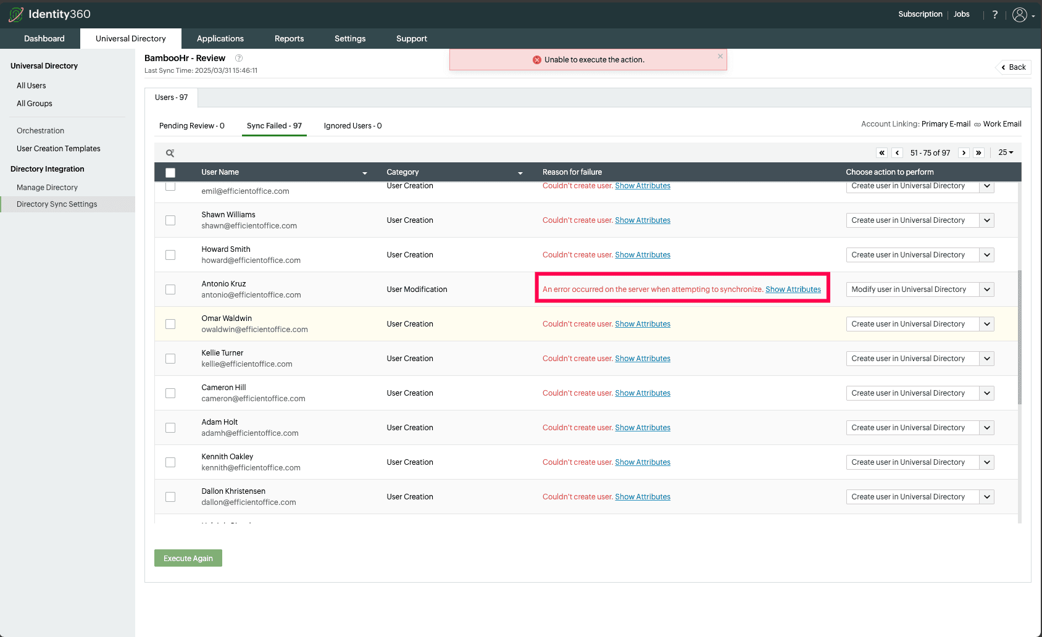Switch to Pending Review - 0 tab
The height and width of the screenshot is (637, 1042).
(x=192, y=126)
